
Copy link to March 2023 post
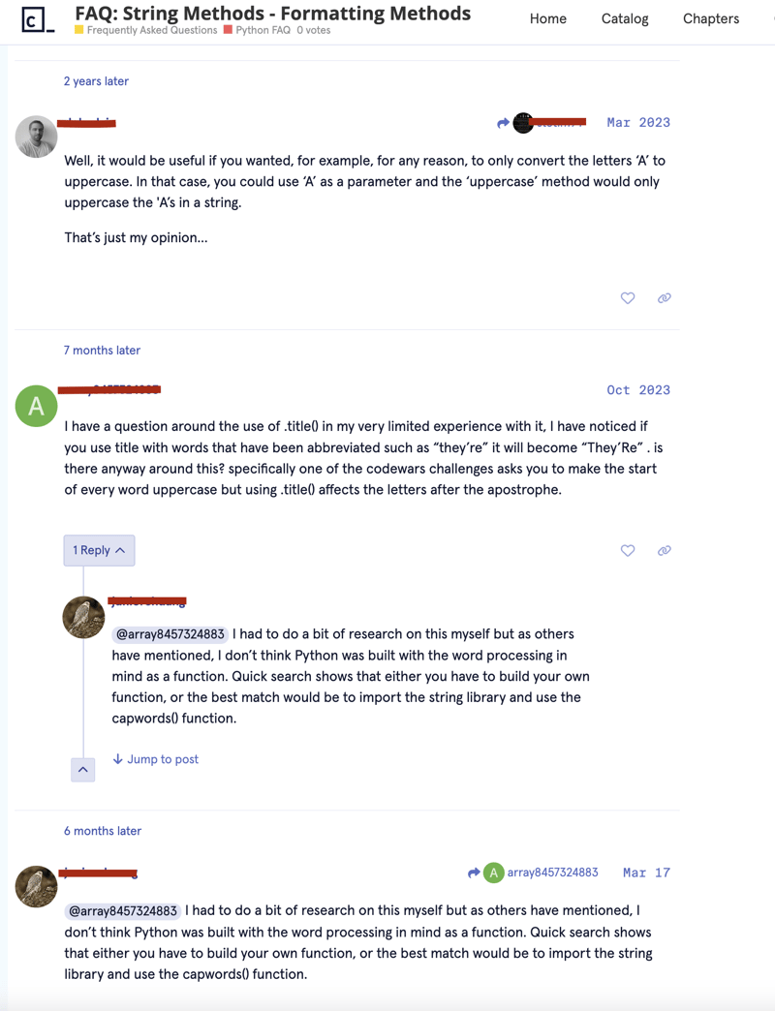[664, 298]
